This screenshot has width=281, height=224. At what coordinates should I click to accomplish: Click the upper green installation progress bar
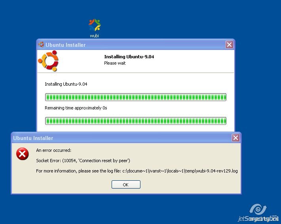135,97
